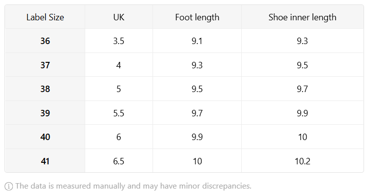
Task: Select label size 36 row
Action: pyautogui.click(x=184, y=41)
